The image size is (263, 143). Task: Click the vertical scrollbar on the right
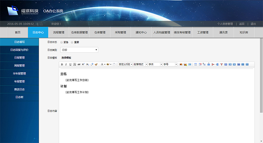pyautogui.click(x=261, y=75)
